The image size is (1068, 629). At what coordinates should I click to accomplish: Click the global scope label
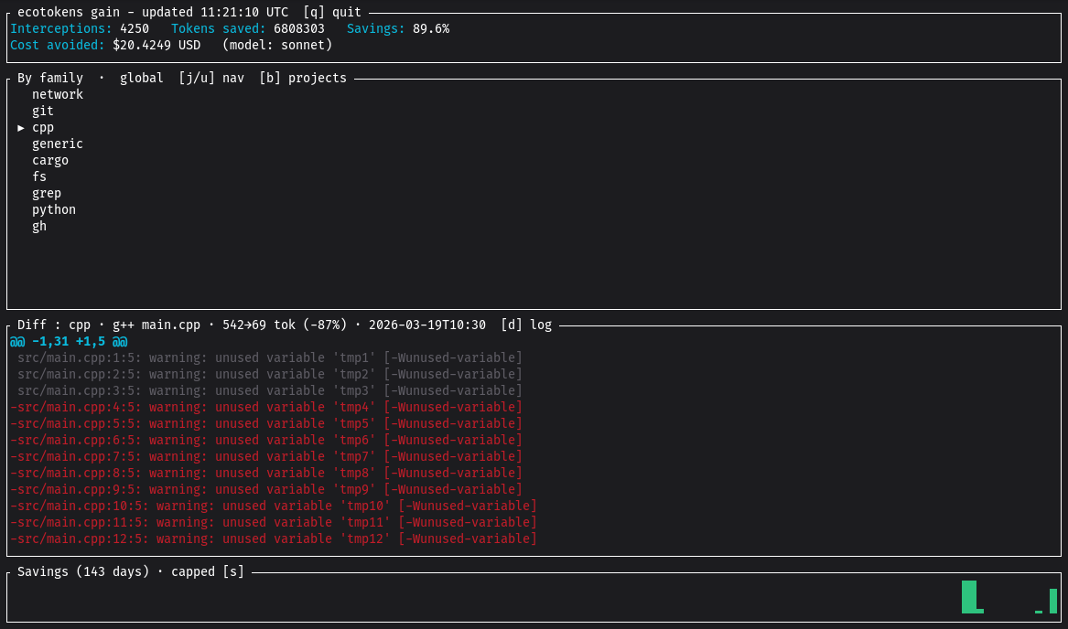click(x=142, y=79)
